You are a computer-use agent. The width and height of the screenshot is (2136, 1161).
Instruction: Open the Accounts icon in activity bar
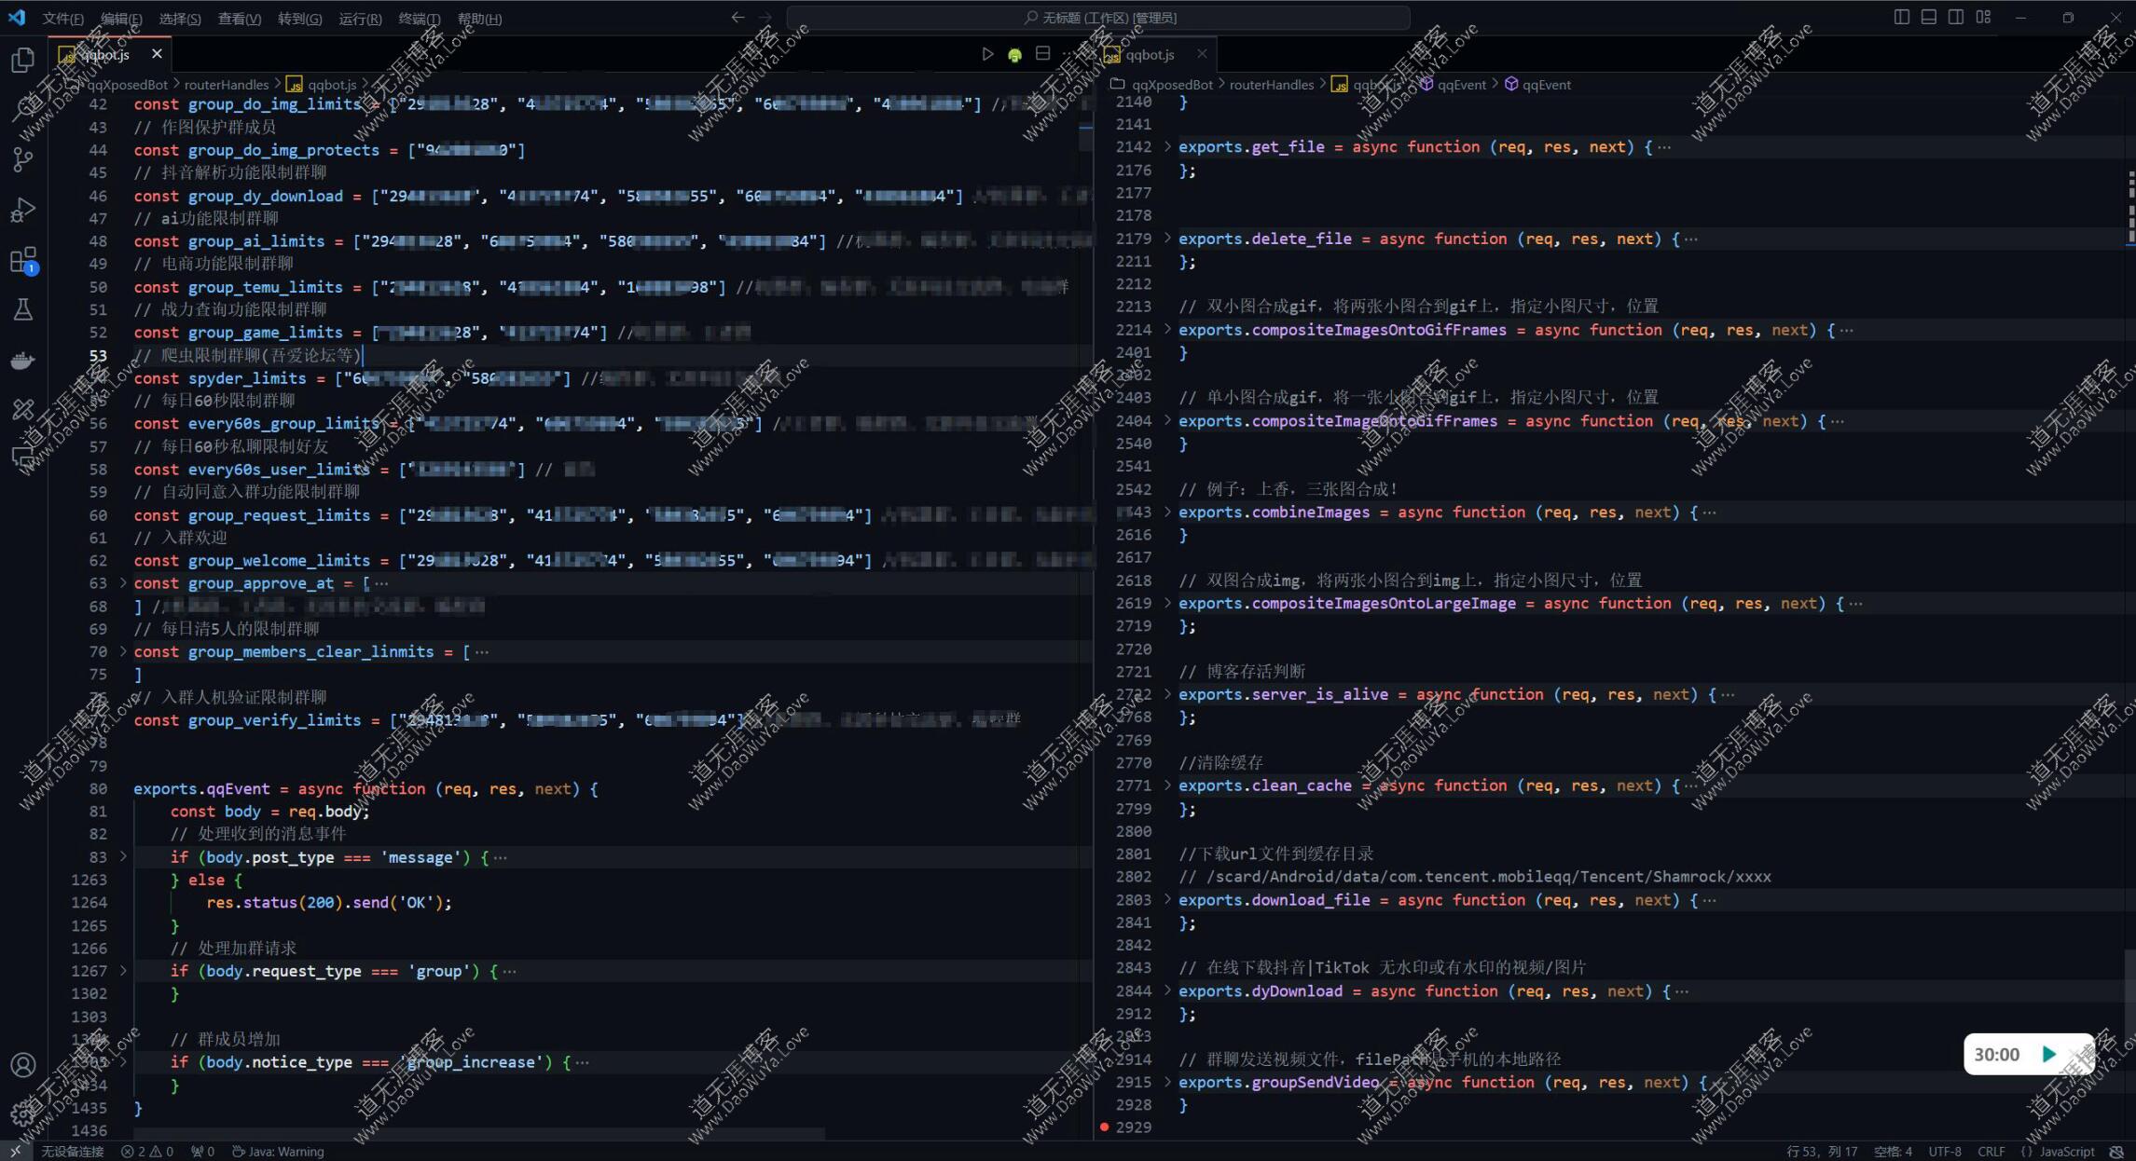(x=23, y=1064)
